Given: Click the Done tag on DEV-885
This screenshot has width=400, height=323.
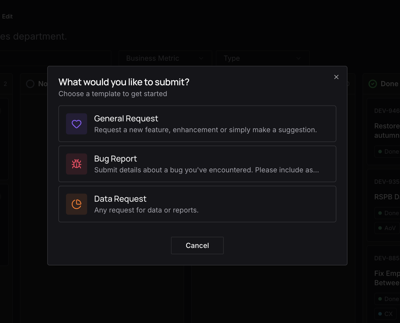Looking at the screenshot, I should tap(388, 299).
